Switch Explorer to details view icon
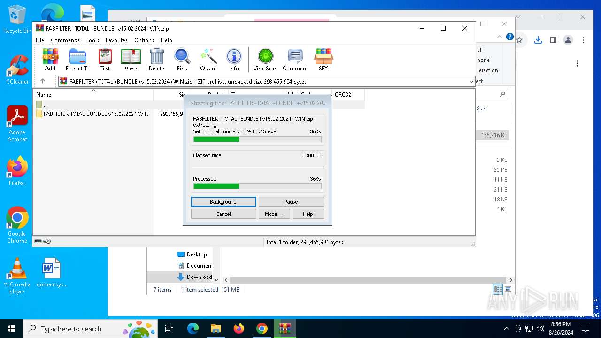The height and width of the screenshot is (338, 601). [498, 290]
